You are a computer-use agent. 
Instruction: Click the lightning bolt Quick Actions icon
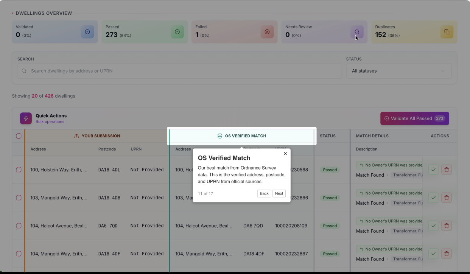click(26, 118)
